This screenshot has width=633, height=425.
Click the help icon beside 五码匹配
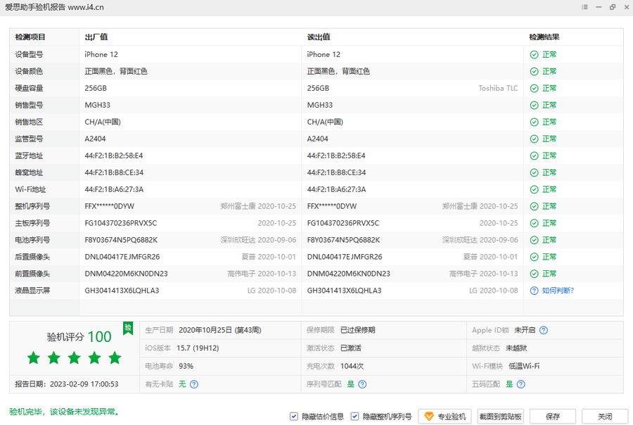(520, 384)
